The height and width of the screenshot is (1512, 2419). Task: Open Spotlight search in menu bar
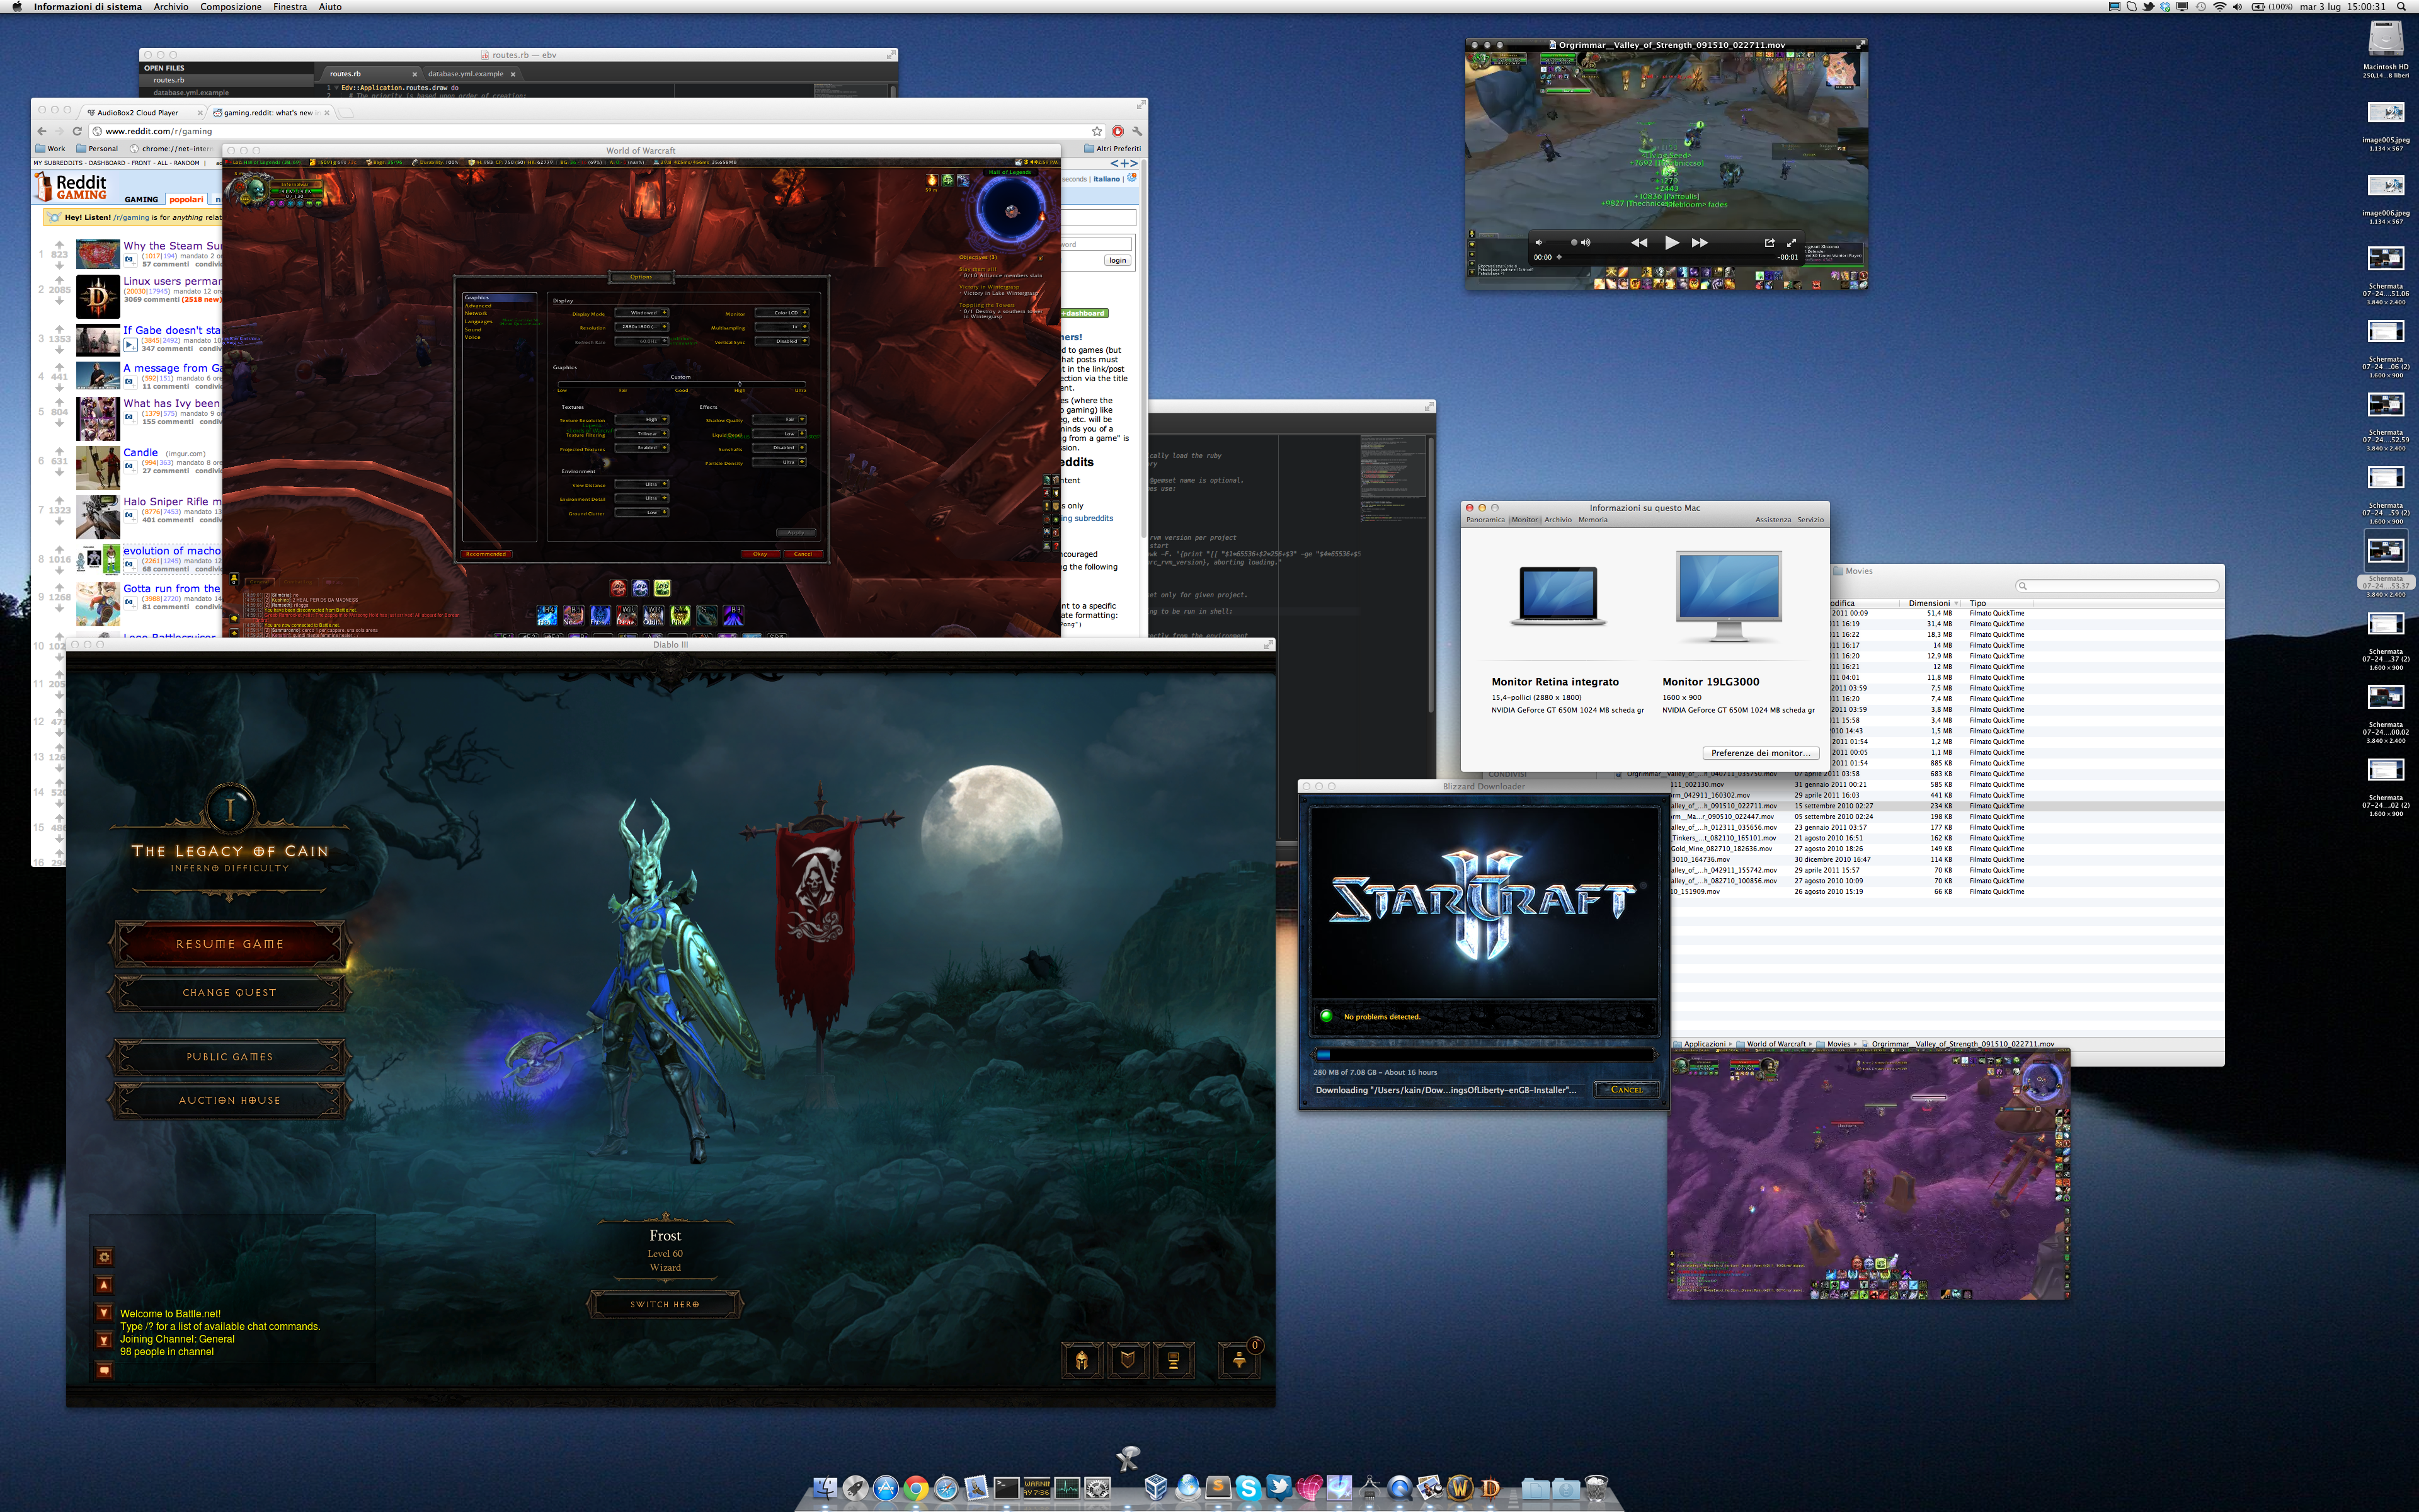pyautogui.click(x=2401, y=6)
